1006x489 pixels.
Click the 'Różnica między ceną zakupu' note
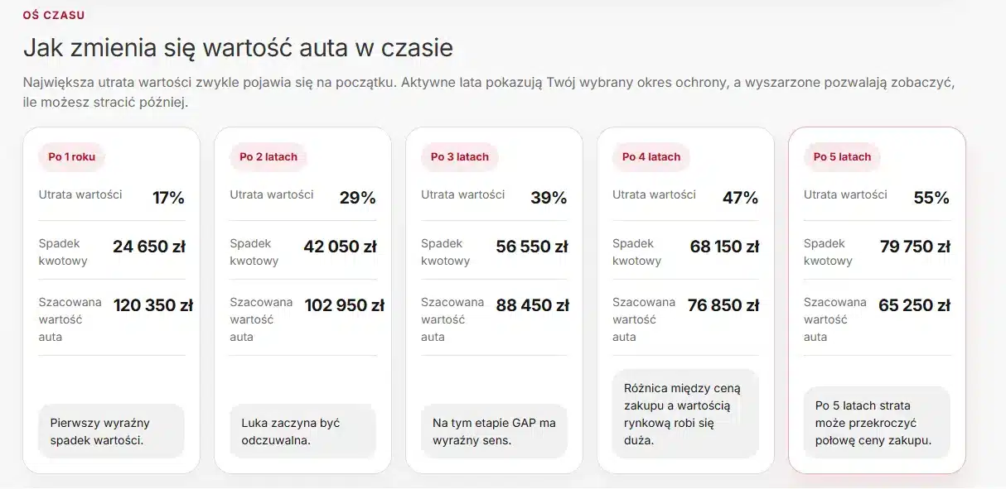tap(685, 414)
